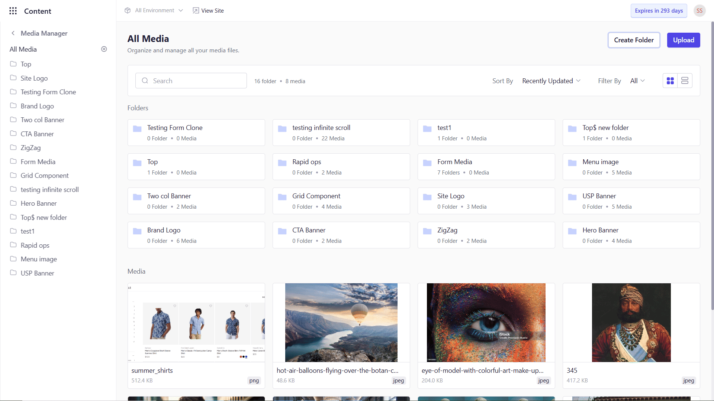
Task: Click the magnifier icon in Search box
Action: point(145,81)
